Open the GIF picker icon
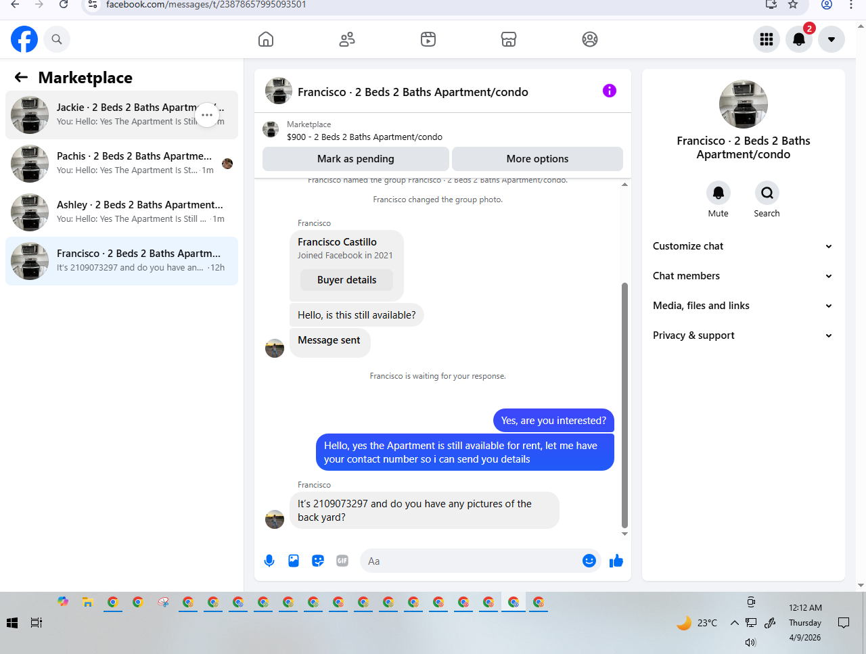The image size is (866, 654). (x=342, y=561)
